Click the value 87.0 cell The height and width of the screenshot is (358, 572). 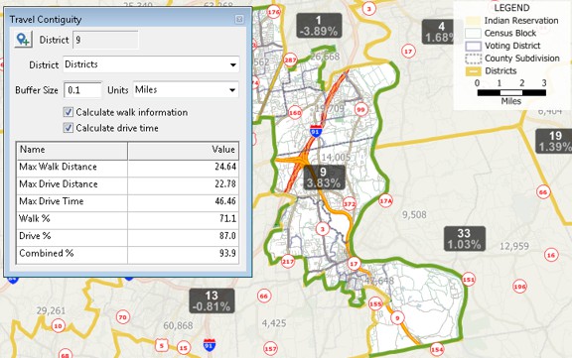pos(184,236)
